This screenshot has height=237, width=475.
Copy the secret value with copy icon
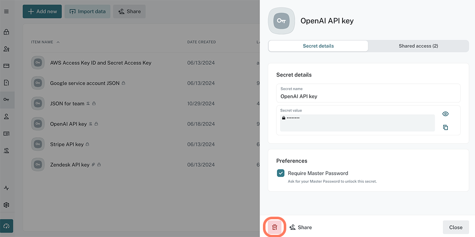(x=445, y=127)
